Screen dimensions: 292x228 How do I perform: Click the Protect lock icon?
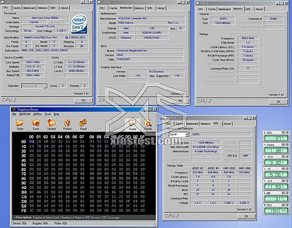pyautogui.click(x=67, y=125)
